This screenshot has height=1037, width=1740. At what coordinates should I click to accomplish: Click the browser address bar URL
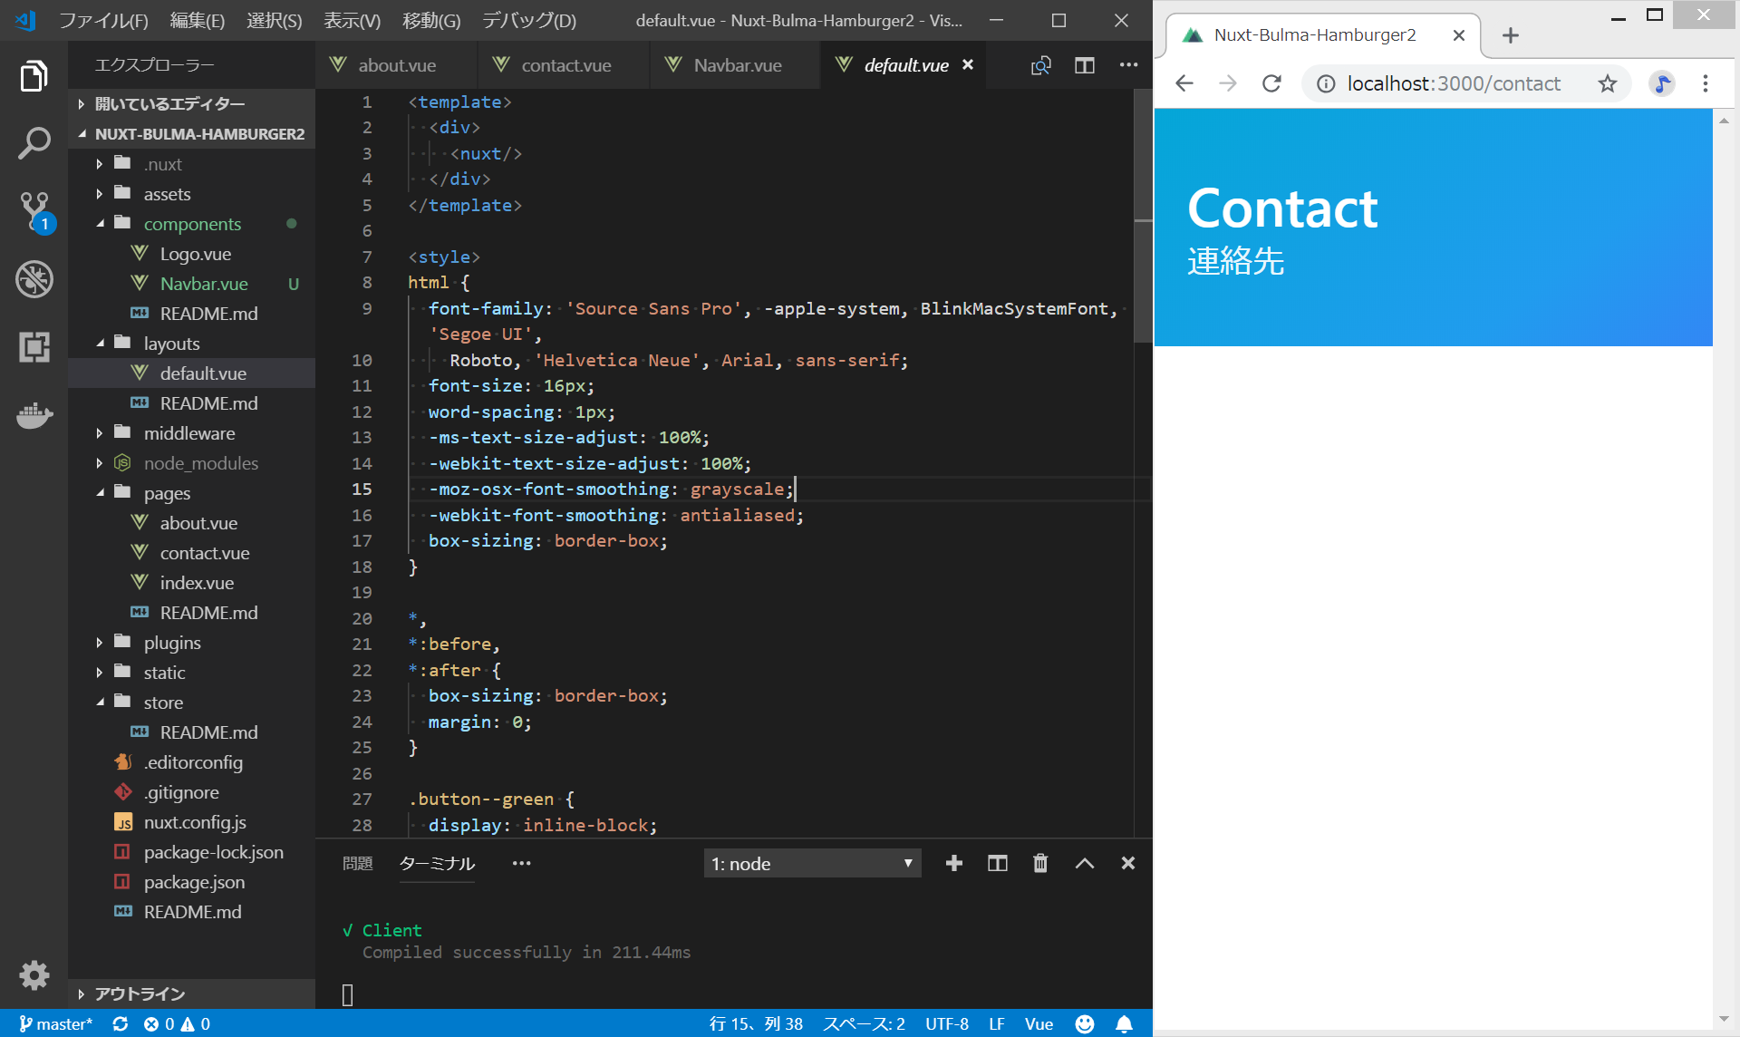[1453, 84]
